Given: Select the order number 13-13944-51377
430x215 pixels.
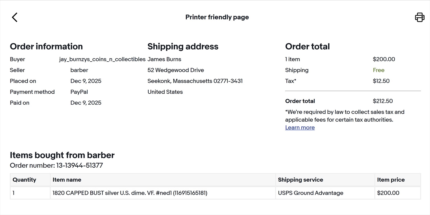Looking at the screenshot, I should pyautogui.click(x=79, y=165).
